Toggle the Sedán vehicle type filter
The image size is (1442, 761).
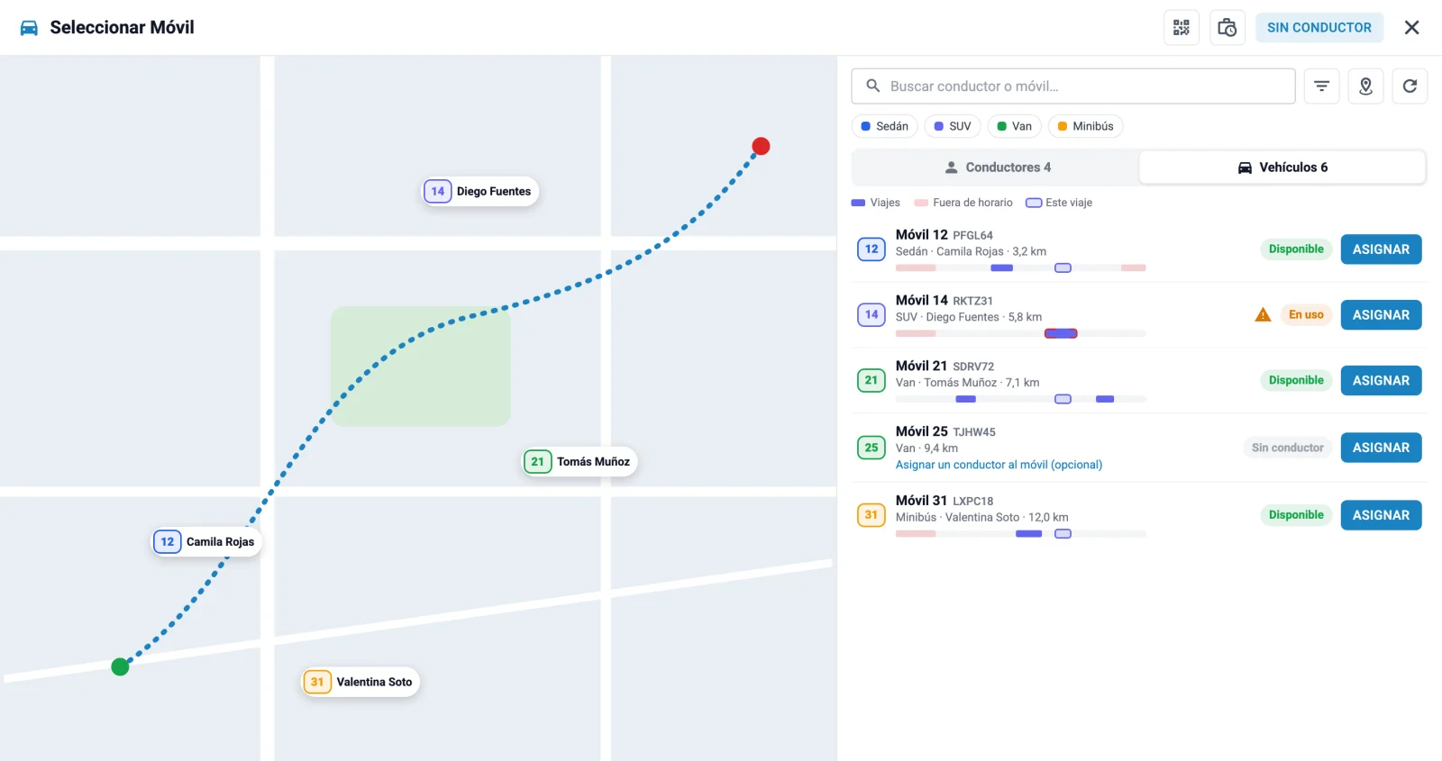[884, 126]
